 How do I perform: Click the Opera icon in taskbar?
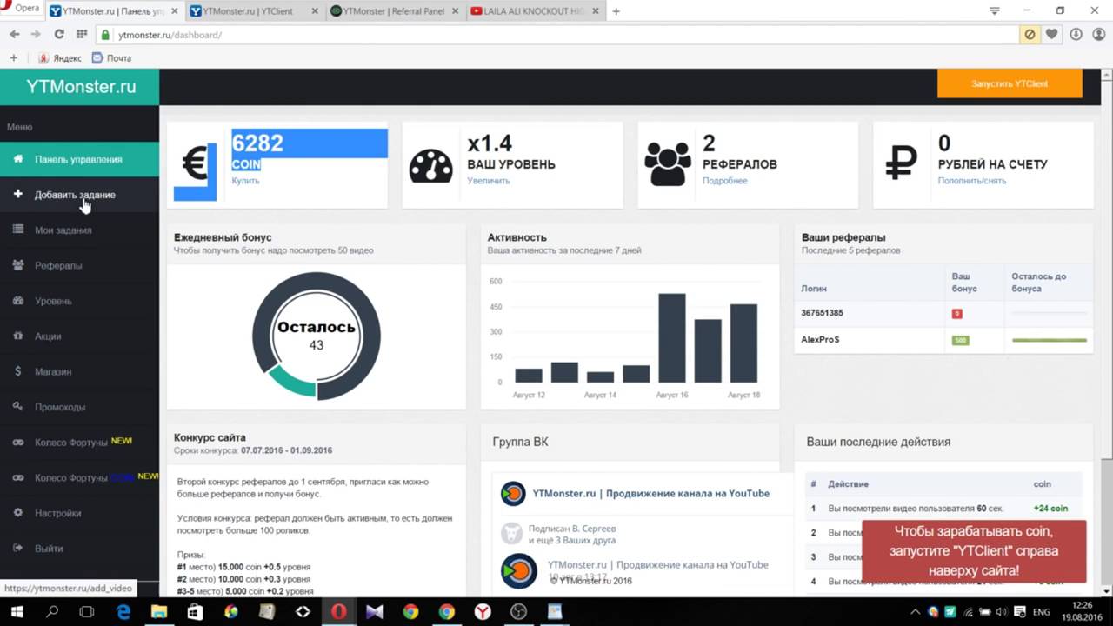(338, 612)
